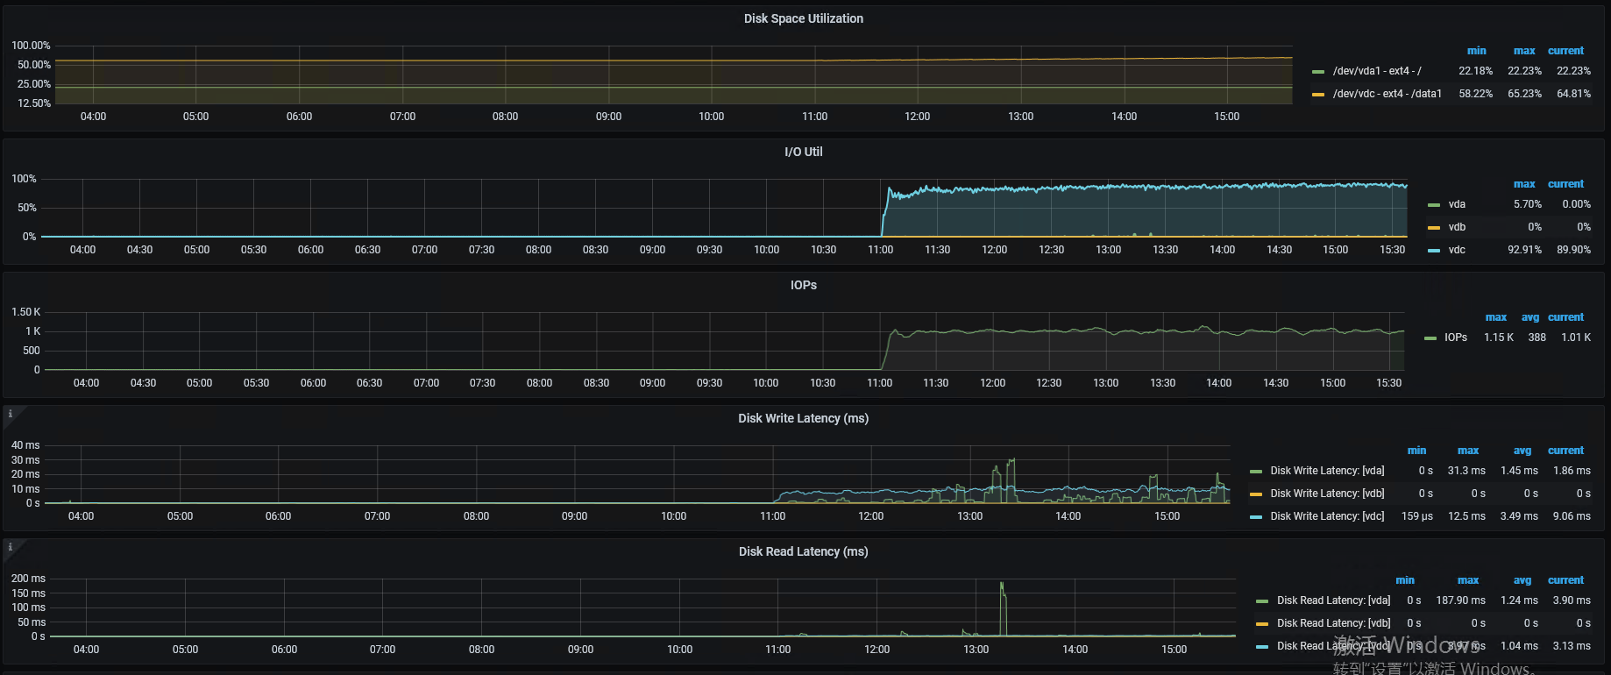The image size is (1611, 675).
Task: Open the info icon on Disk Read Latency panel
Action: pyautogui.click(x=11, y=547)
